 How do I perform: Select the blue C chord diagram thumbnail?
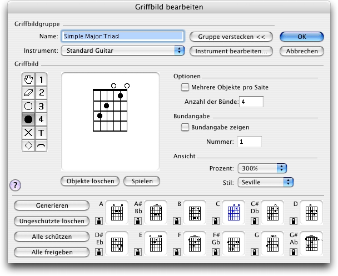tap(233, 213)
